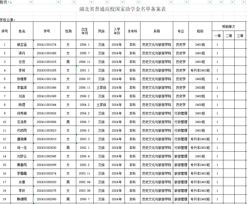Click the 二等 column header cell

(x=229, y=36)
